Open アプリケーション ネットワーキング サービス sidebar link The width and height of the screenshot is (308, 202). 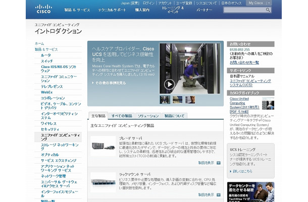(58, 168)
